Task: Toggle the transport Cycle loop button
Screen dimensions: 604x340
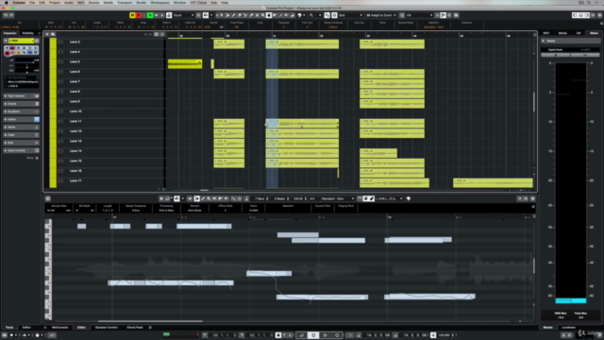Action: click(302, 335)
